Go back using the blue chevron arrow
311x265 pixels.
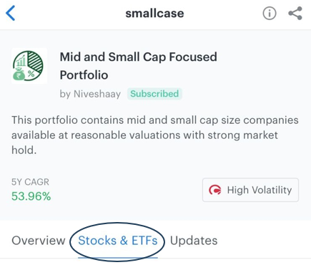pos(11,13)
